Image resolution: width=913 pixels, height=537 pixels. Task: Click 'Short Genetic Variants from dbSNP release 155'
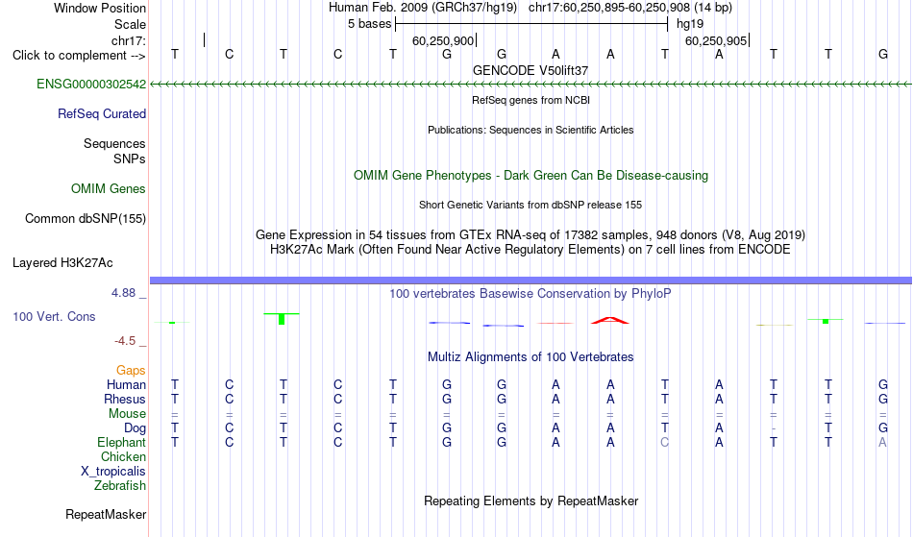[531, 205]
